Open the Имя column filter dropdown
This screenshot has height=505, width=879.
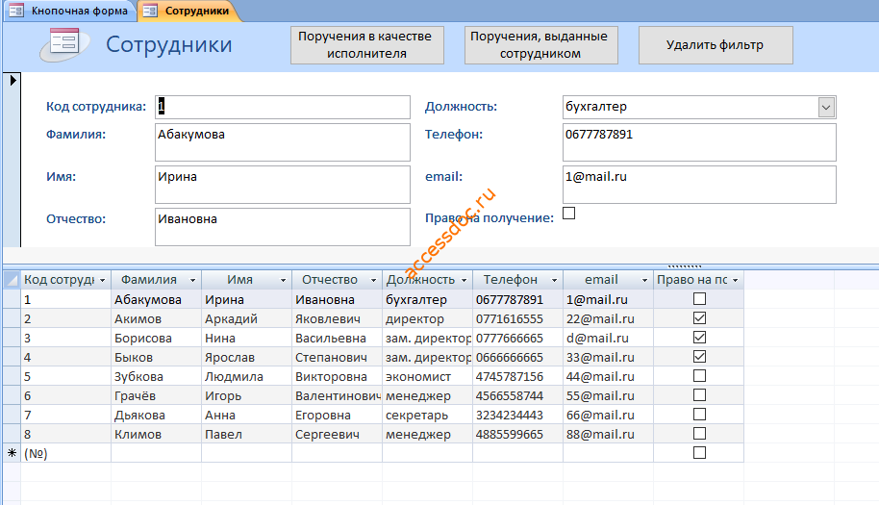click(x=283, y=280)
